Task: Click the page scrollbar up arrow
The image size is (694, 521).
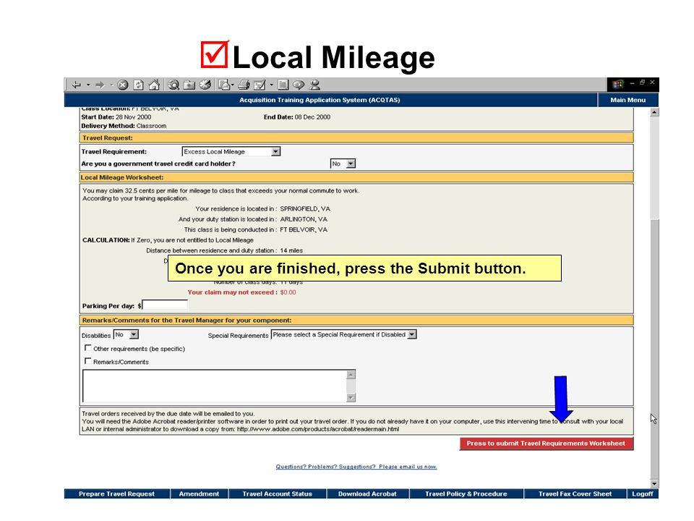Action: click(654, 113)
